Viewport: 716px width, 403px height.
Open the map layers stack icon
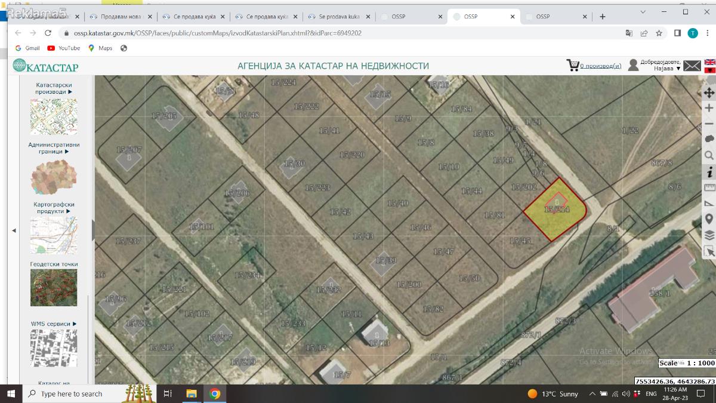(709, 235)
